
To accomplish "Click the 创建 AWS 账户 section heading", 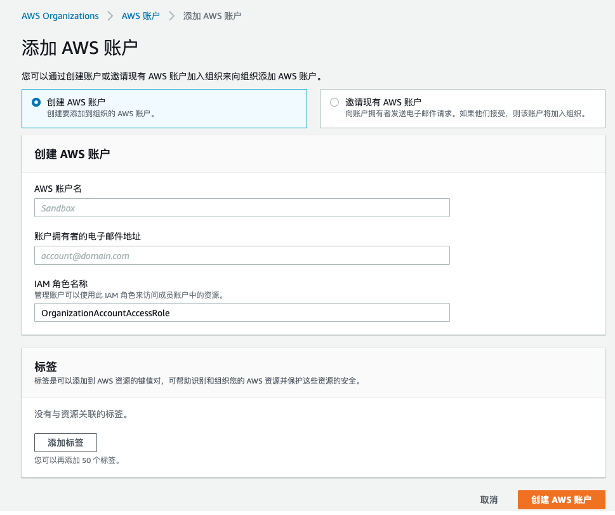I will (x=72, y=154).
